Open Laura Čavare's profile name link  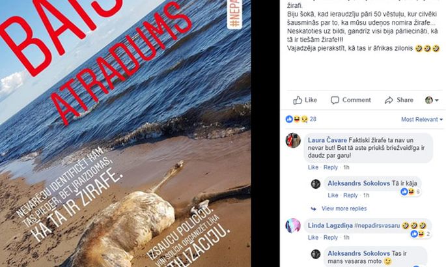click(x=327, y=140)
